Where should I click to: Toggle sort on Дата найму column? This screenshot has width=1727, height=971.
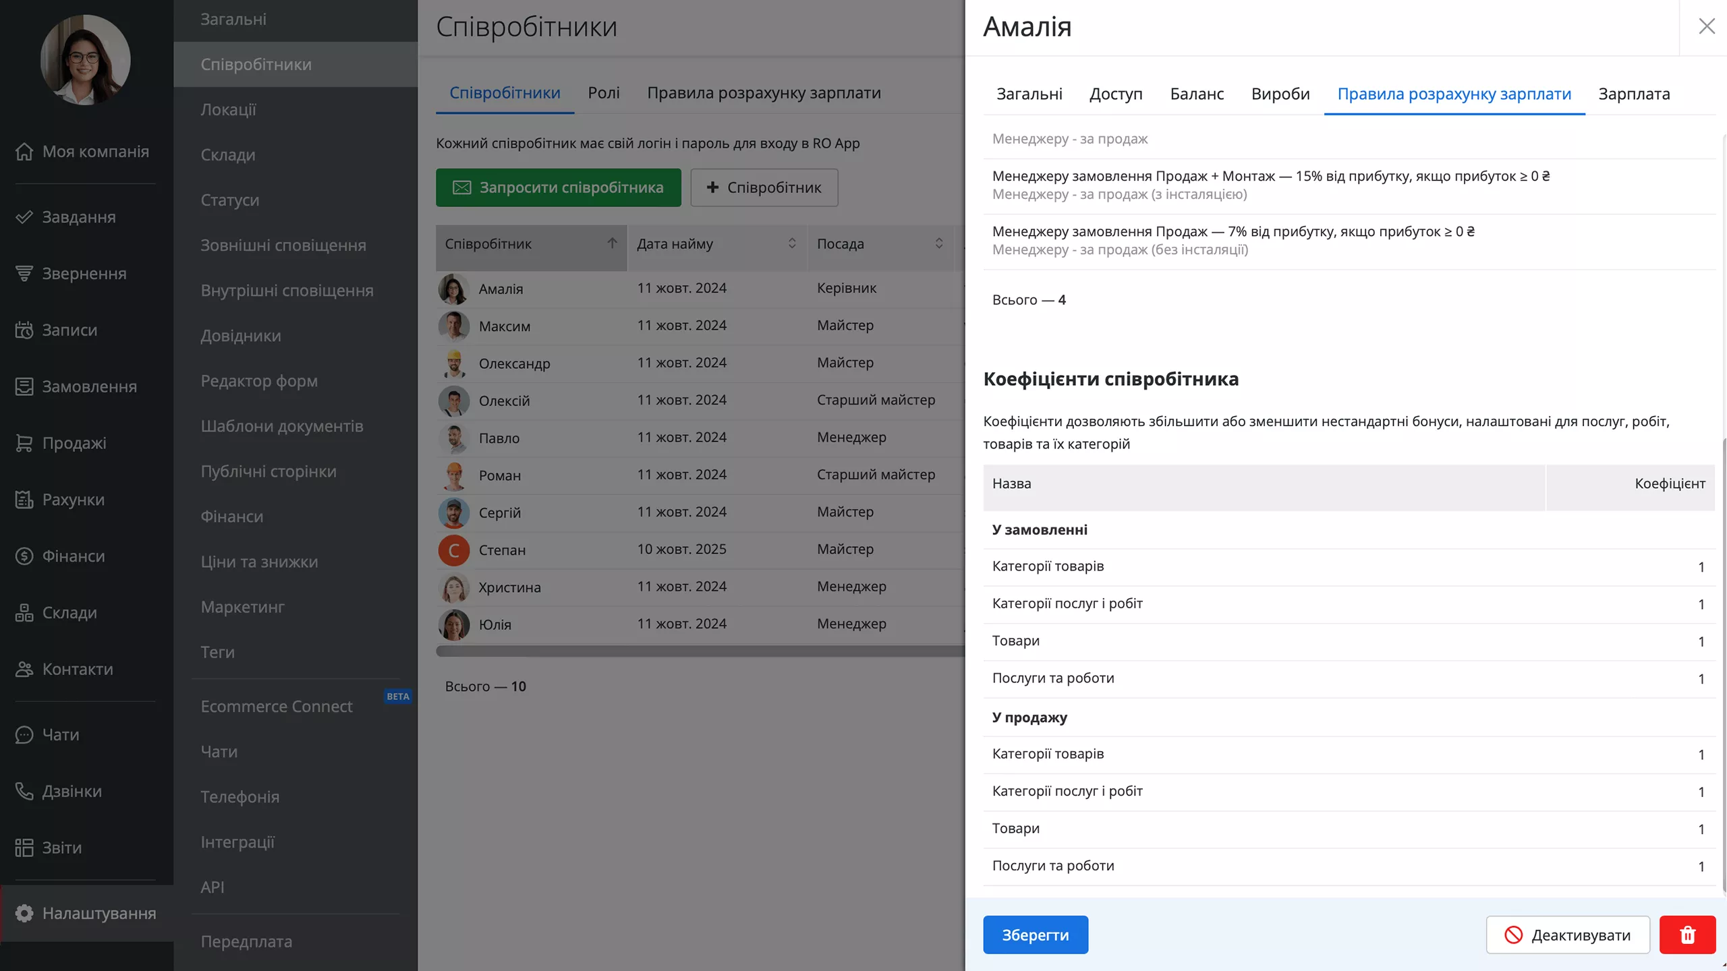[x=792, y=243]
